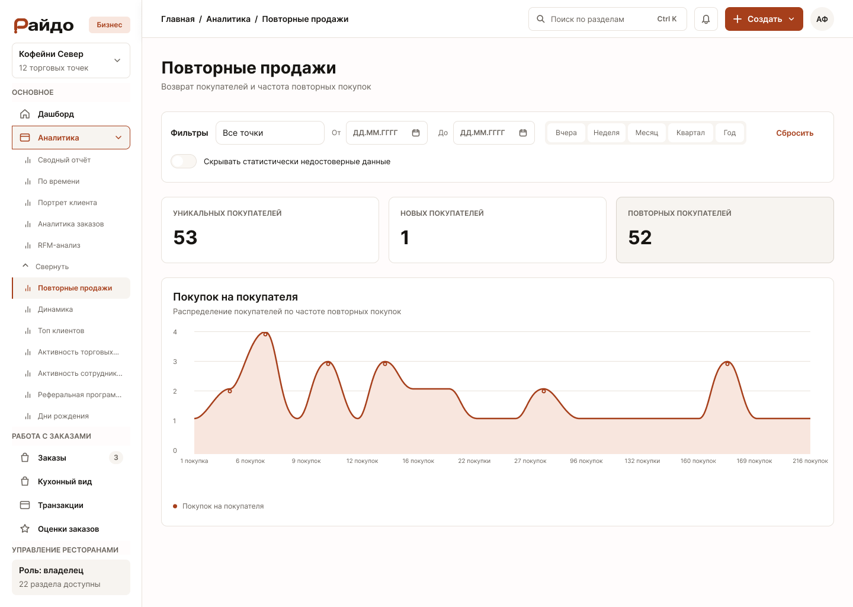Click chart point near 96 покупок
This screenshot has width=853, height=607.
pyautogui.click(x=544, y=391)
